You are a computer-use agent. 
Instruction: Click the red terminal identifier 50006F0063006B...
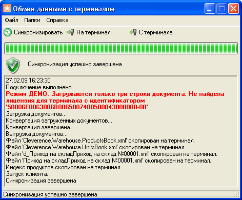(77, 107)
